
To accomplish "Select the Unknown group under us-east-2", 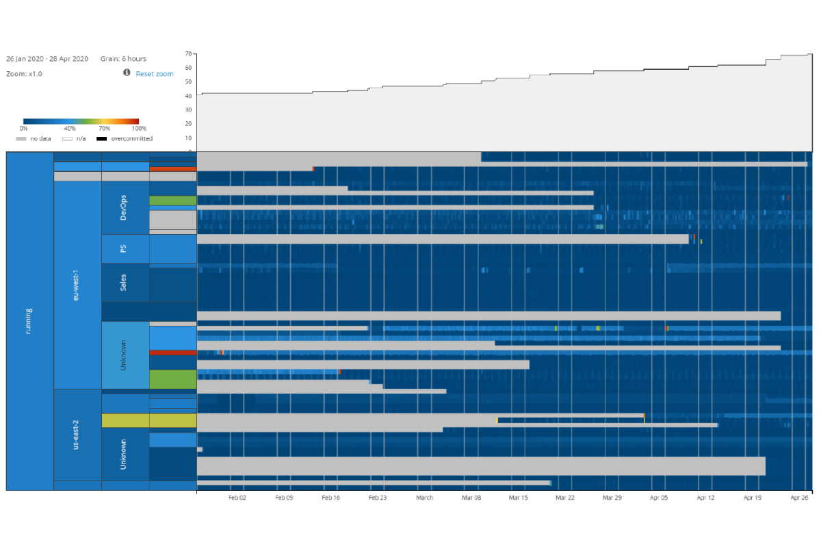I will click(125, 454).
